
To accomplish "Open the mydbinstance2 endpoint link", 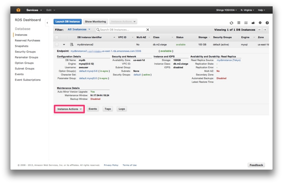I will click(x=106, y=51).
